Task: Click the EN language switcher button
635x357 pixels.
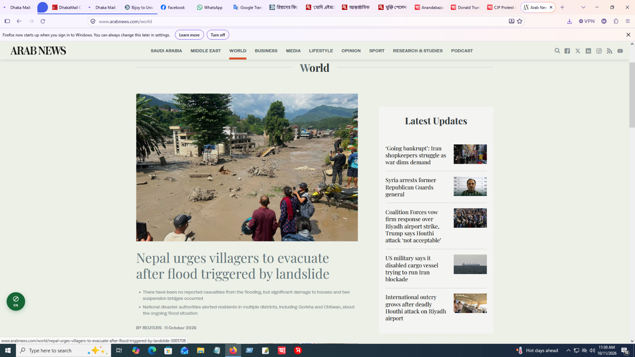Action: tap(16, 301)
